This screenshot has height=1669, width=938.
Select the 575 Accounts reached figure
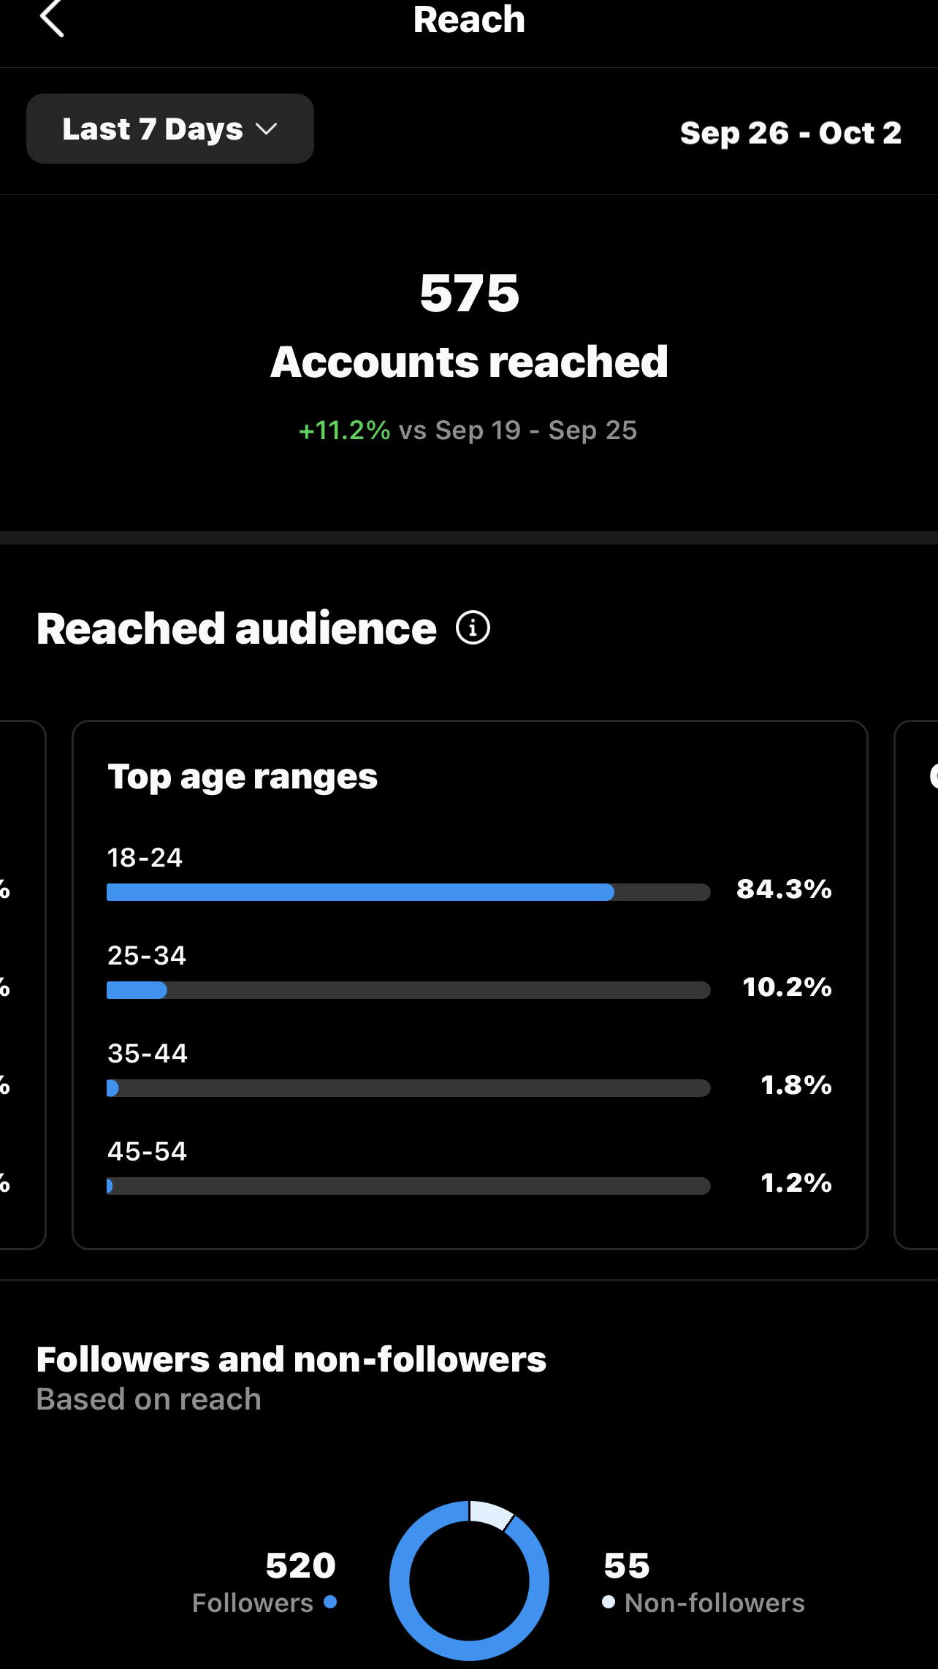469,294
